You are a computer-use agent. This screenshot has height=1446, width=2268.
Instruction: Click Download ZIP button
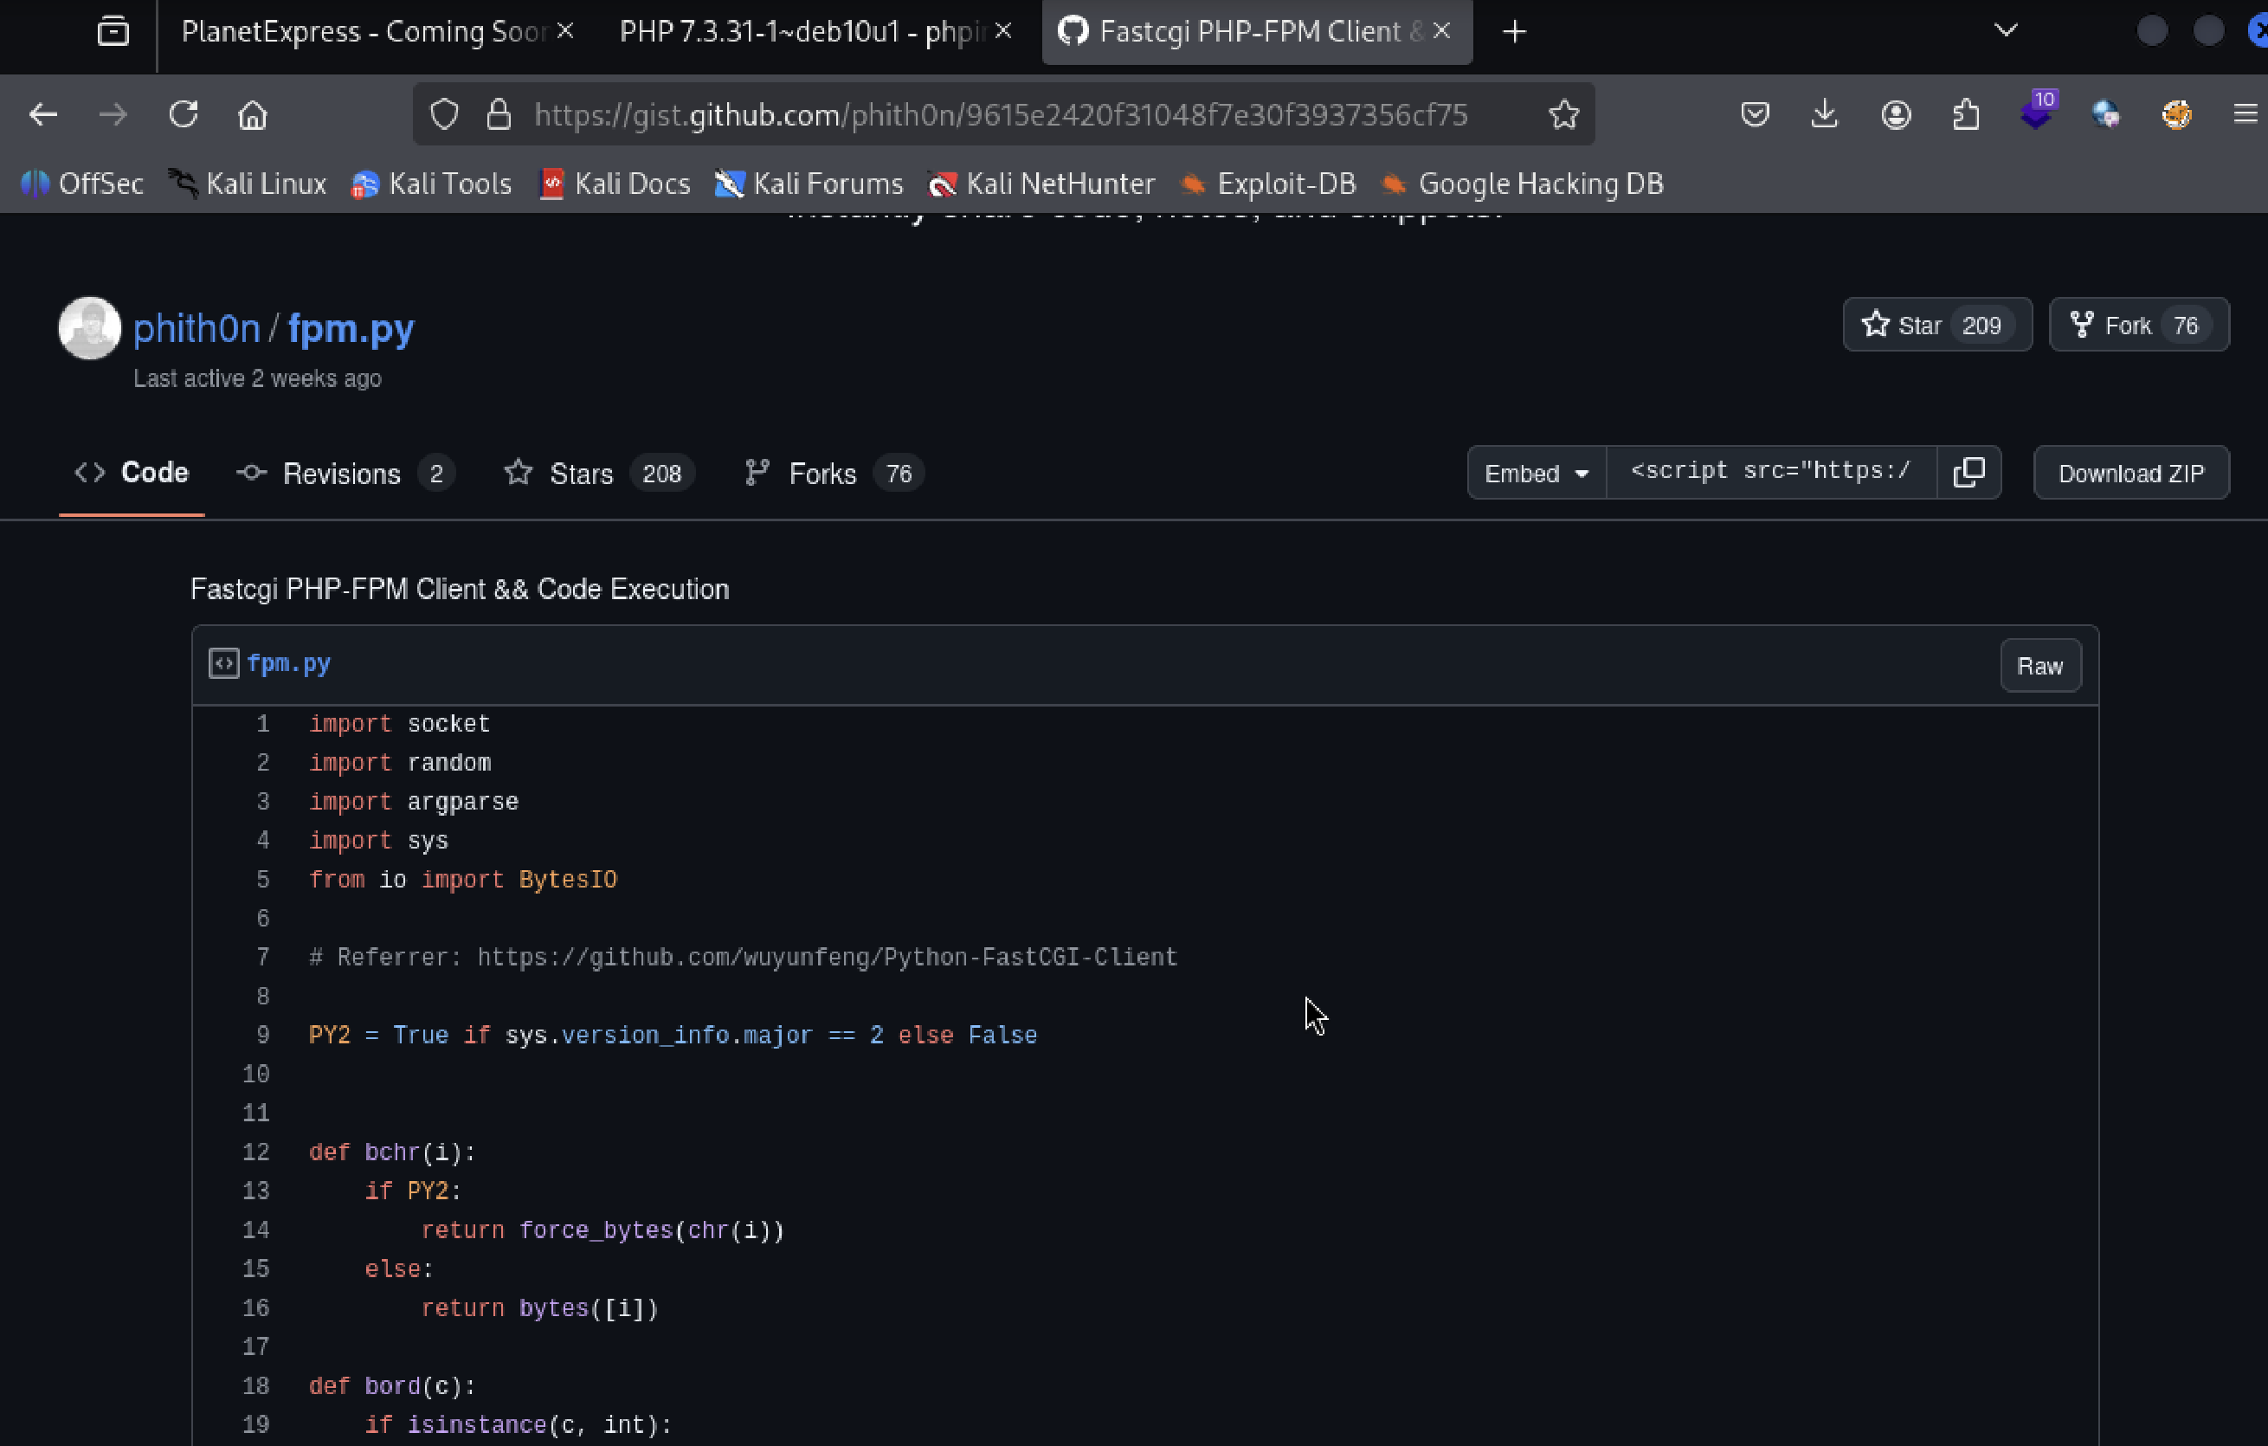[2130, 473]
